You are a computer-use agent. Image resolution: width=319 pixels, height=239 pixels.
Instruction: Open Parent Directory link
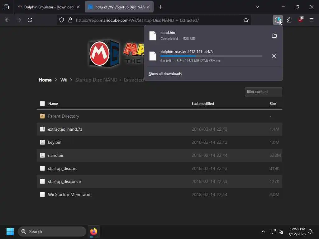coord(64,116)
